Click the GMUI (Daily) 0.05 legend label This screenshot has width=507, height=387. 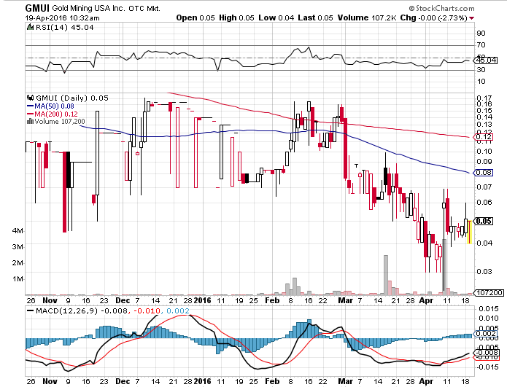tap(72, 98)
